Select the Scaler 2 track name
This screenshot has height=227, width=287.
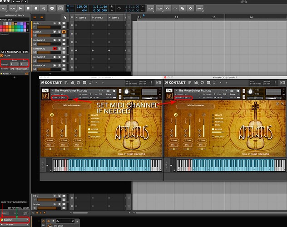(37, 32)
